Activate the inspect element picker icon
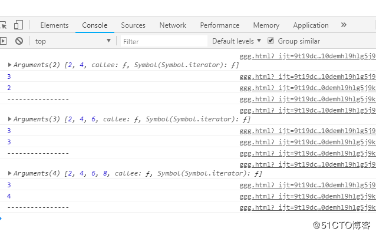Screen dimensions: 376x235 tap(3, 25)
